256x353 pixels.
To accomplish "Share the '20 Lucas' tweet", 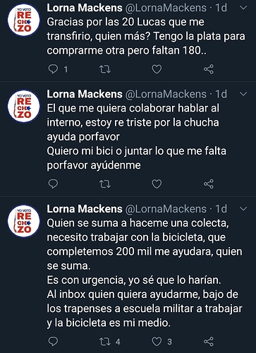I will pyautogui.click(x=209, y=69).
